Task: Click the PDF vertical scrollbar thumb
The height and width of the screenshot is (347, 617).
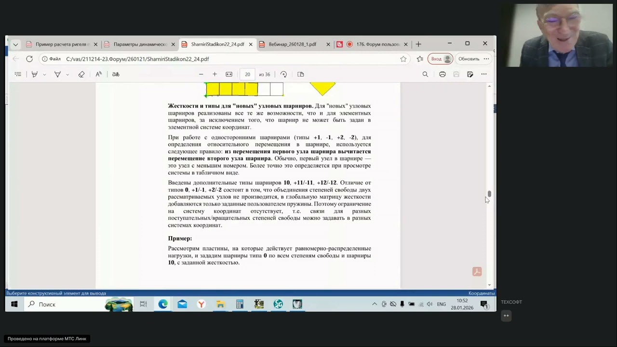Action: 489,194
